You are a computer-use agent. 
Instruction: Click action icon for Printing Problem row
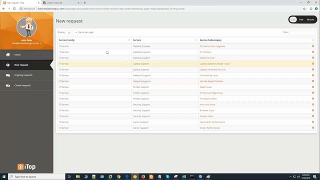click(313, 98)
